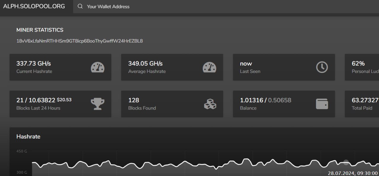This screenshot has height=176, width=379.
Task: Click the Average Hashrate speedometer icon
Action: pyautogui.click(x=209, y=68)
